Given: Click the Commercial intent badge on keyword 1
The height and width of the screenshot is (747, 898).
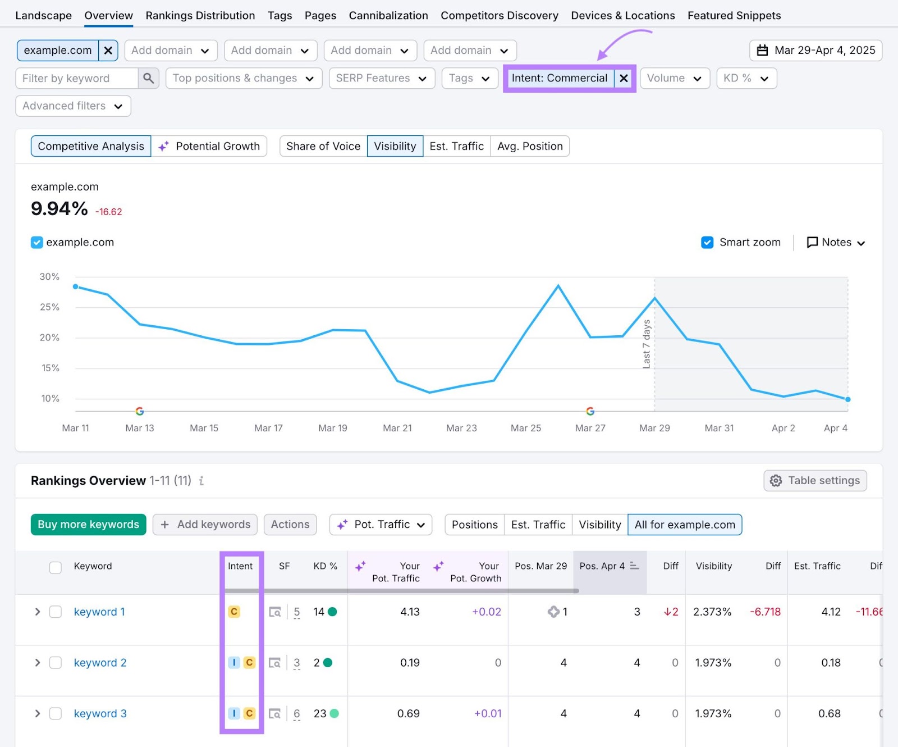Looking at the screenshot, I should tap(234, 612).
